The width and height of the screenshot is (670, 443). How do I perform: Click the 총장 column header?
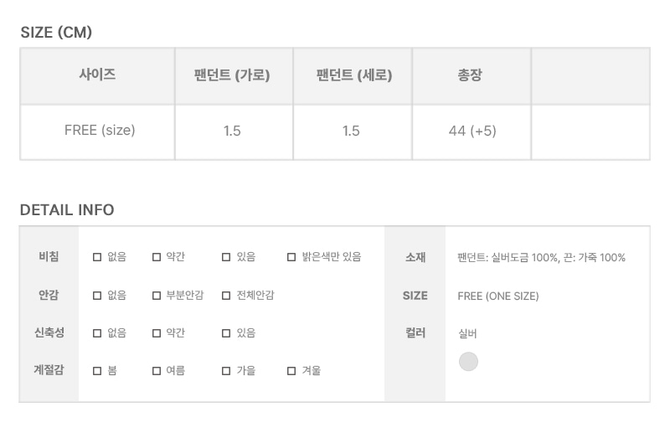click(x=472, y=75)
